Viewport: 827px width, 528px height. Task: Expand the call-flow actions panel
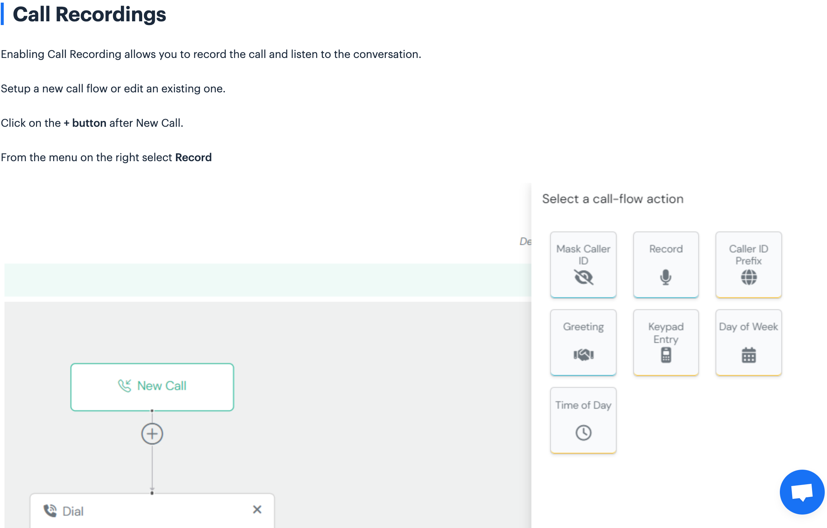click(x=153, y=433)
